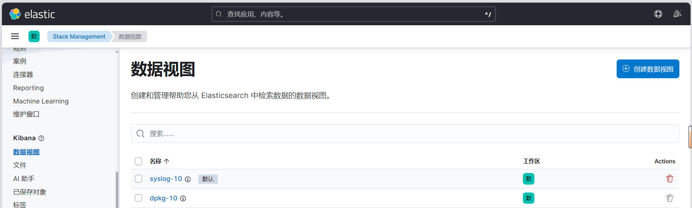Open 连接器 in sidebar
Image resolution: width=692 pixels, height=208 pixels.
click(x=23, y=75)
